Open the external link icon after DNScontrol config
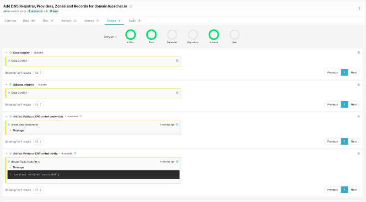This screenshot has width=366, height=202. click(x=75, y=153)
